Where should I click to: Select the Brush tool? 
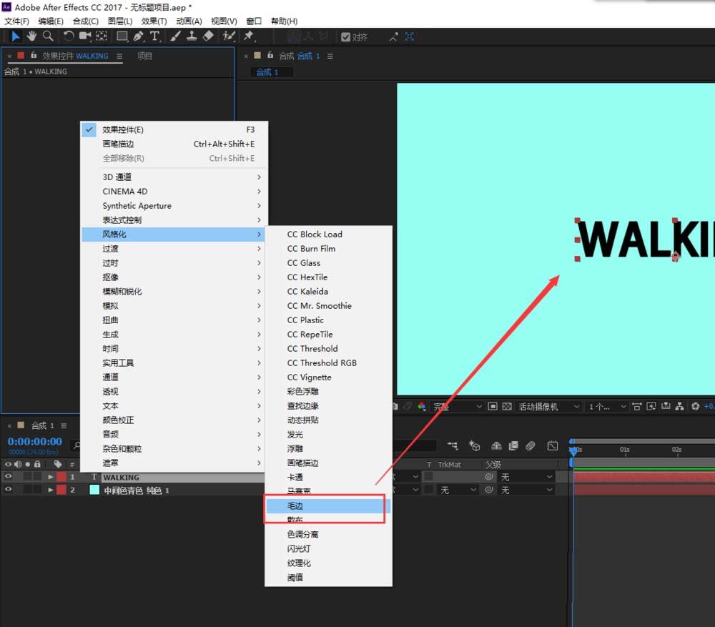(176, 36)
